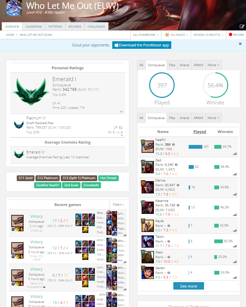Click the Godlike Naafiri tag
The height and width of the screenshot is (307, 246).
point(48,185)
